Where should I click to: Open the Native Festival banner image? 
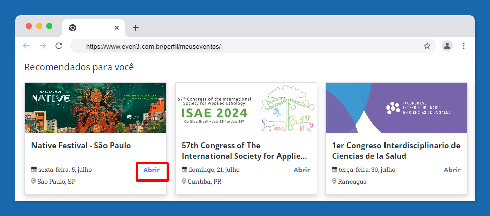tap(96, 108)
